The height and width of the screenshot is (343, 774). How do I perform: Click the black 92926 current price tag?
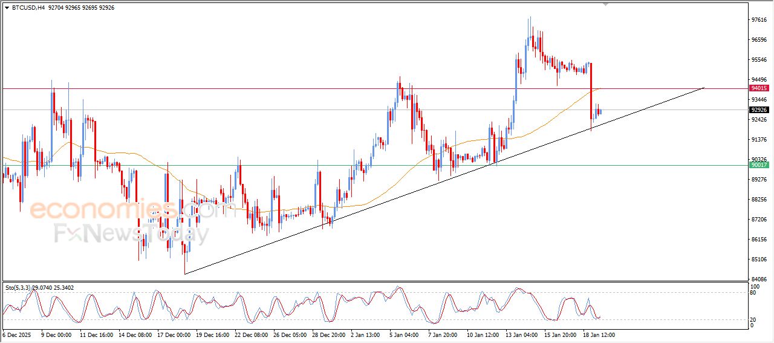758,110
